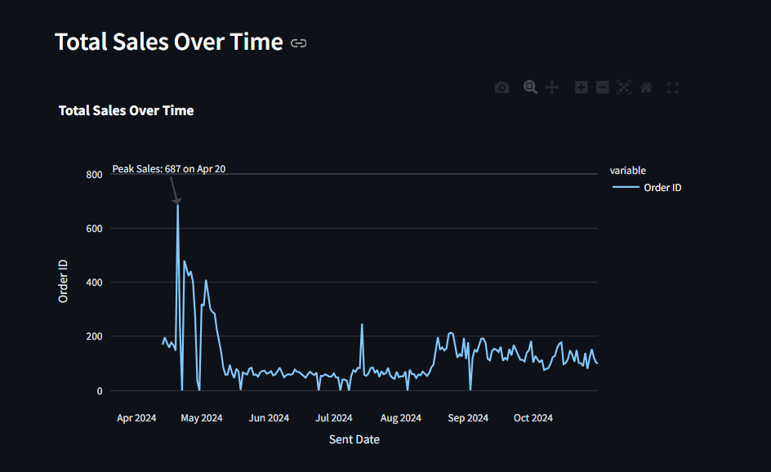Click the peak data point at 687
Screen dimensions: 771x472
click(177, 205)
